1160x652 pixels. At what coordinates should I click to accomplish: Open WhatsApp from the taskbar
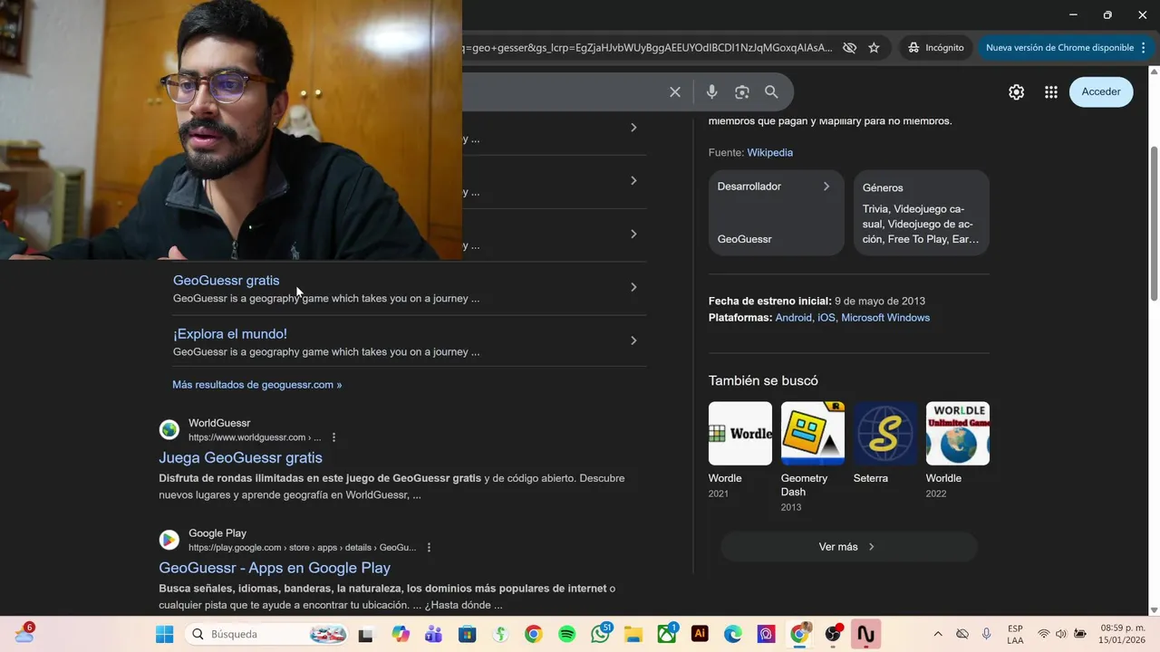[x=600, y=635]
